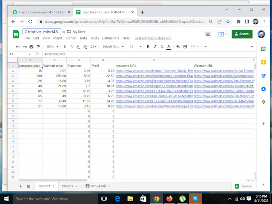Bookmark this page with the star icon

[x=228, y=22]
